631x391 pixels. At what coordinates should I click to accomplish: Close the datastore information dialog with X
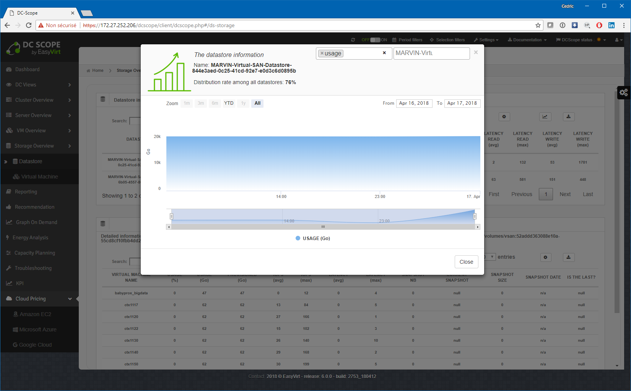coord(476,52)
